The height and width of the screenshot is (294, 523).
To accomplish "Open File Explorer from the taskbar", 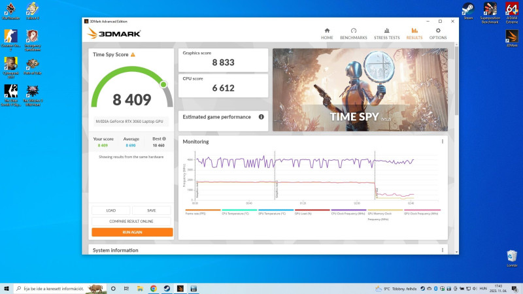I will [140, 289].
